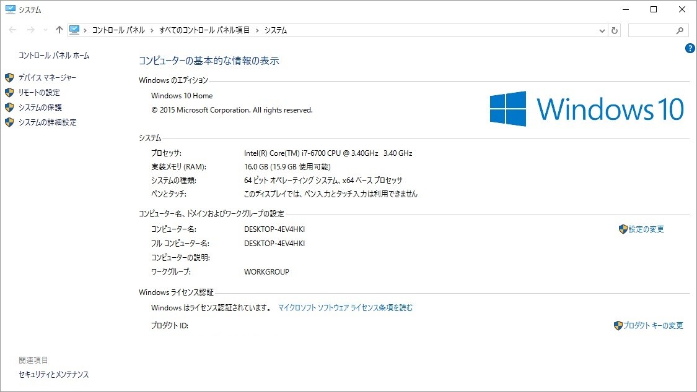
Task: Select the コントロール パネル breadcrumb item
Action: (x=118, y=30)
